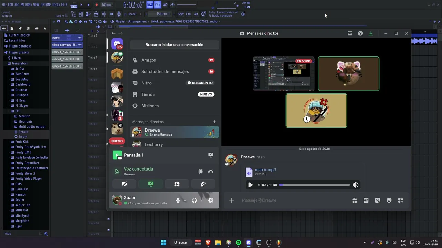This screenshot has height=248, width=442.
Task: Mute the matrix.mp3 audio volume
Action: point(355,185)
